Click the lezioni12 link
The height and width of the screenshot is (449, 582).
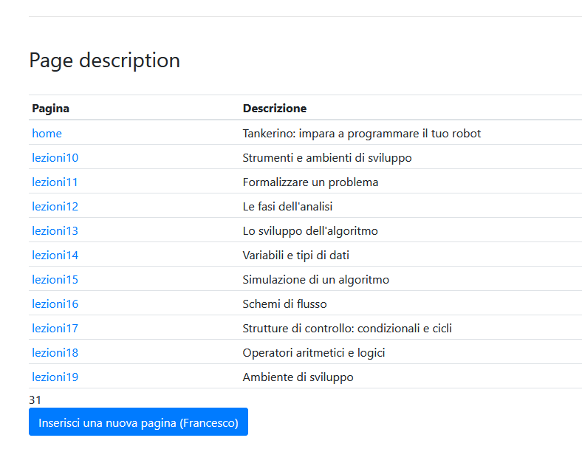point(55,207)
